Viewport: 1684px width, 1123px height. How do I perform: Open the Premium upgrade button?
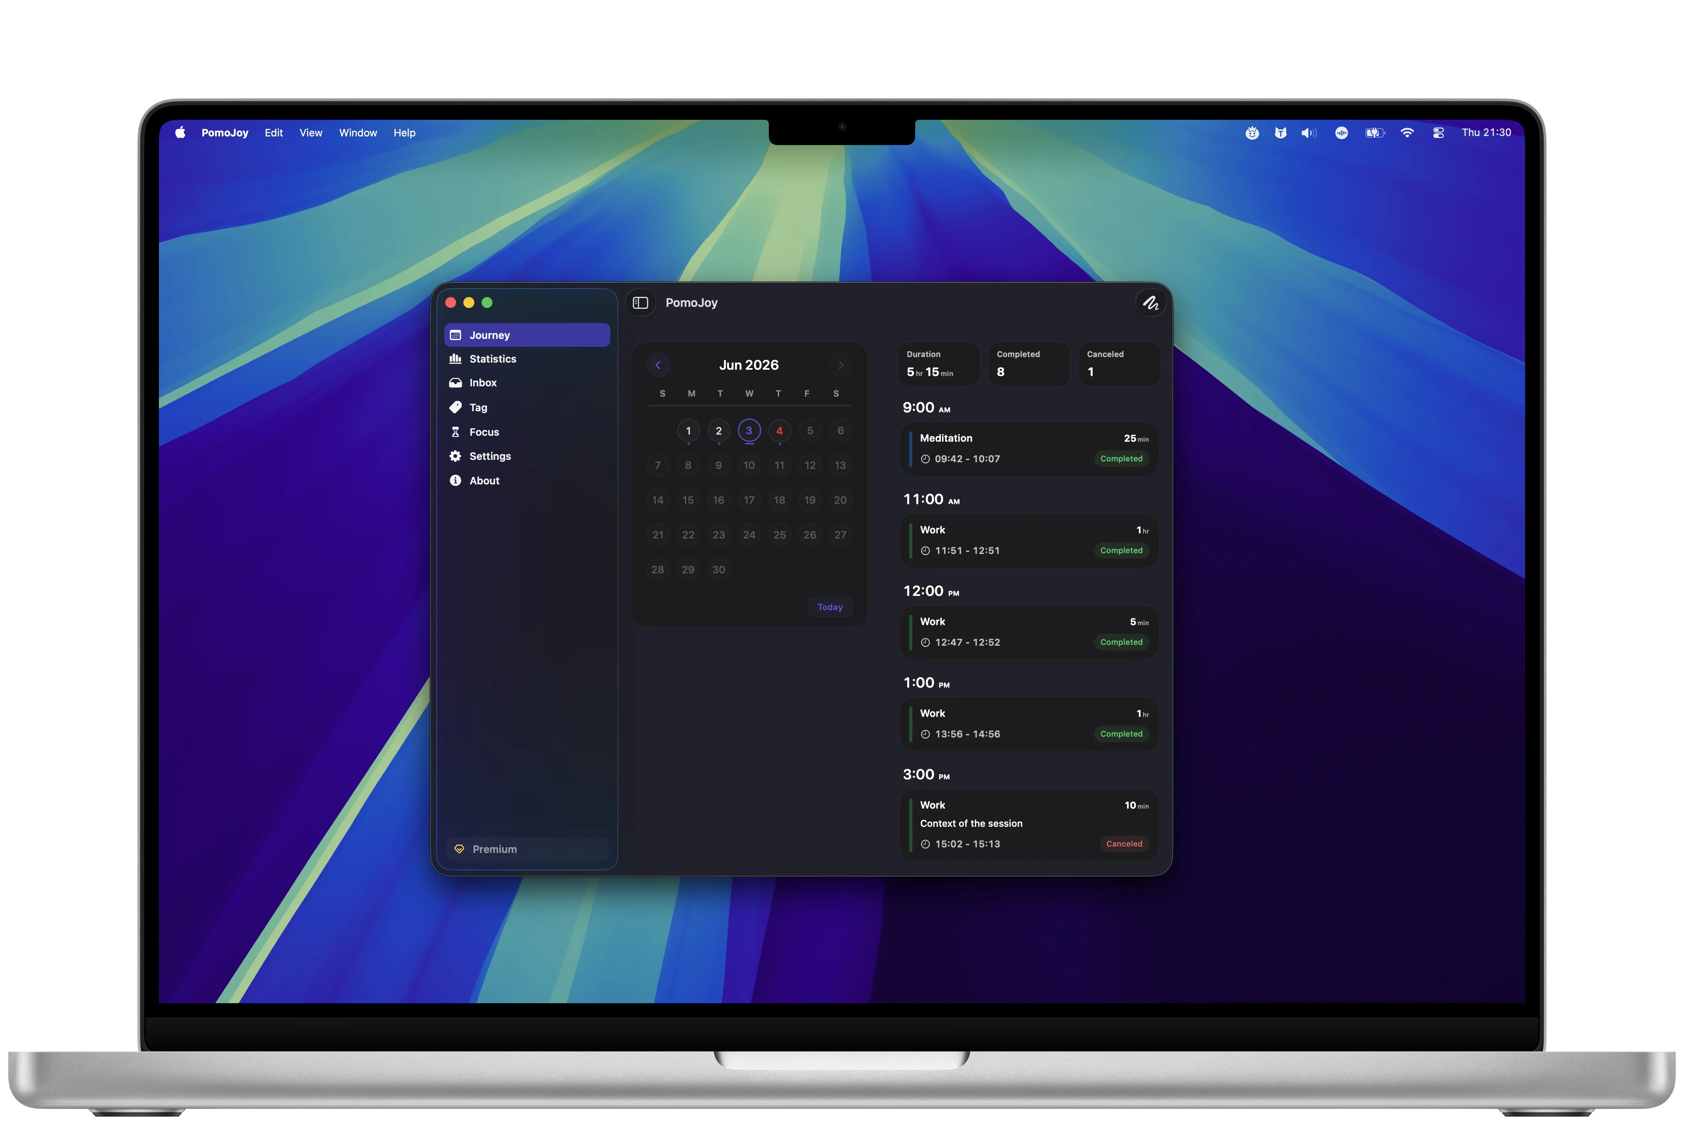pos(527,849)
